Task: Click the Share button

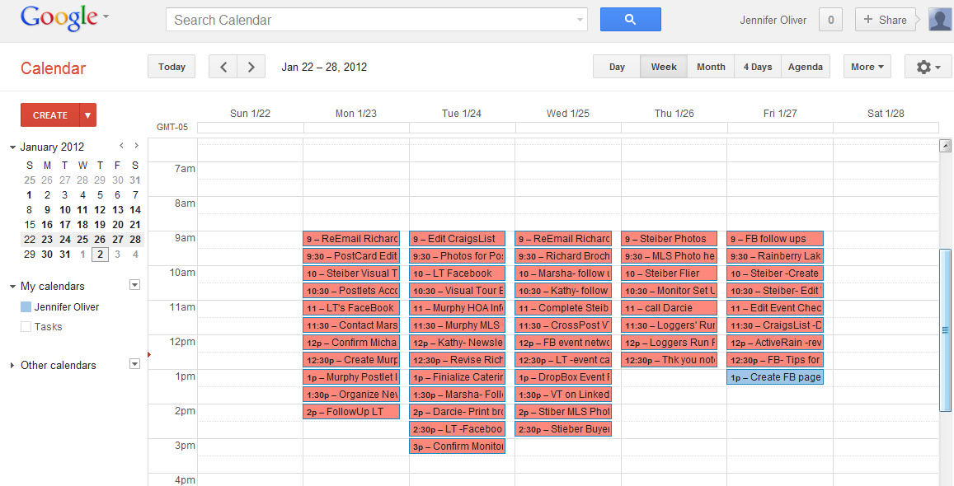Action: point(886,20)
